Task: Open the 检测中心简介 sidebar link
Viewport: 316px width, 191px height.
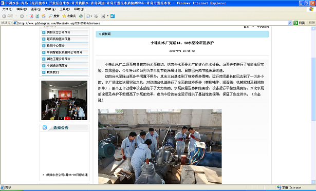Action: click(55, 46)
